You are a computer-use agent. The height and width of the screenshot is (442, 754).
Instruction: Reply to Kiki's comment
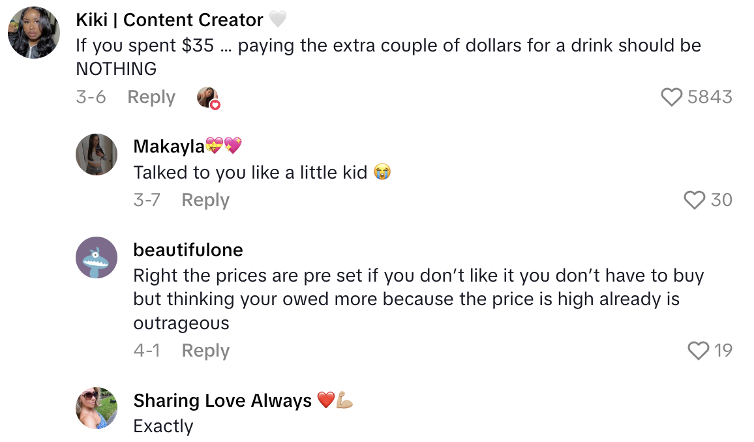pyautogui.click(x=151, y=97)
